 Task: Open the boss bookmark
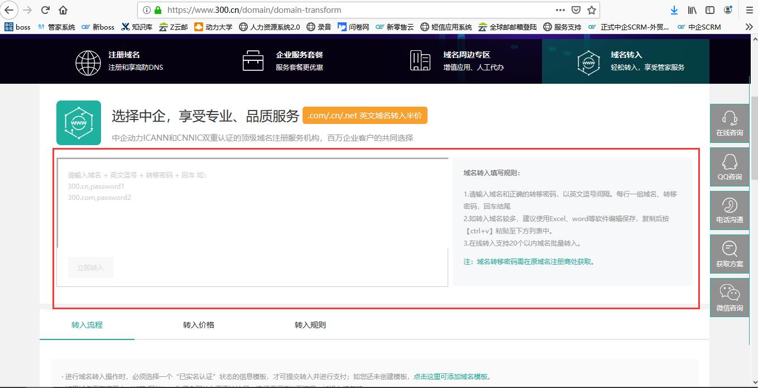(17, 27)
